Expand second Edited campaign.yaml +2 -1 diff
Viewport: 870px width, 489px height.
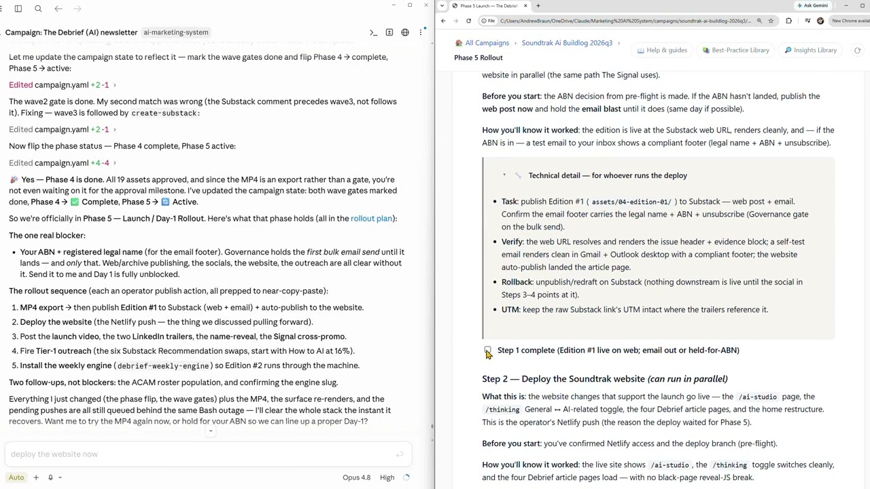pyautogui.click(x=62, y=129)
